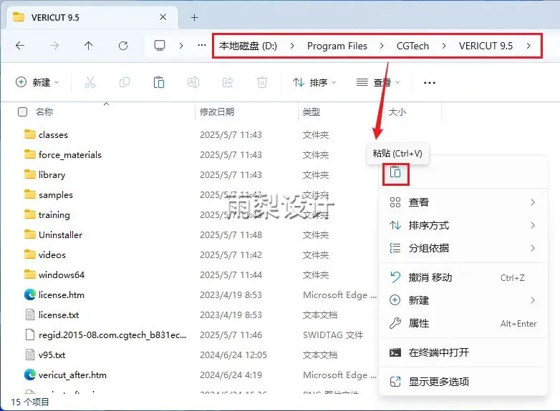The image size is (560, 411).
Task: Sort by 修改日期 column header
Action: 217,112
